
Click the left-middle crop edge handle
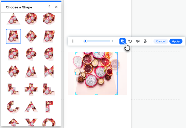tap(75, 73)
